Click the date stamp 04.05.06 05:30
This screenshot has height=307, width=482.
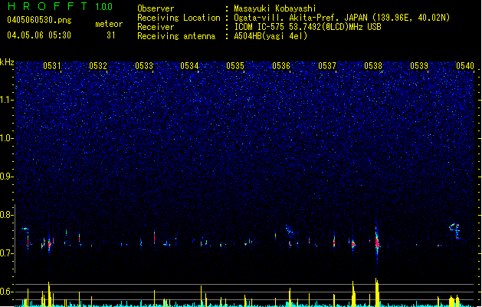click(39, 35)
